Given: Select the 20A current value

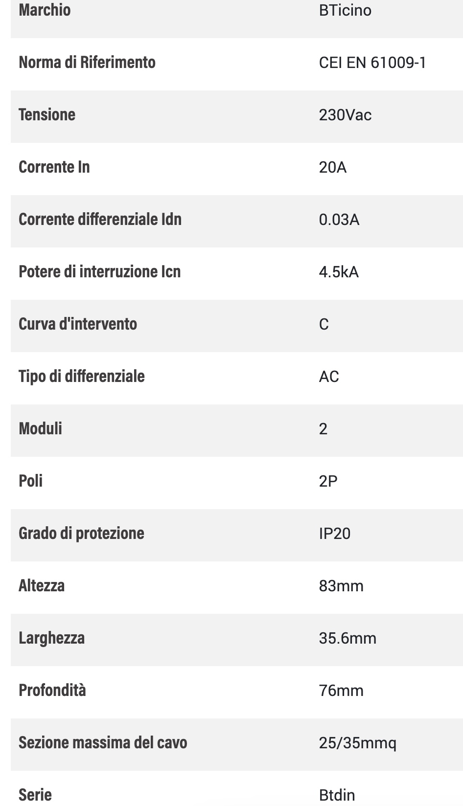Looking at the screenshot, I should pyautogui.click(x=333, y=167).
